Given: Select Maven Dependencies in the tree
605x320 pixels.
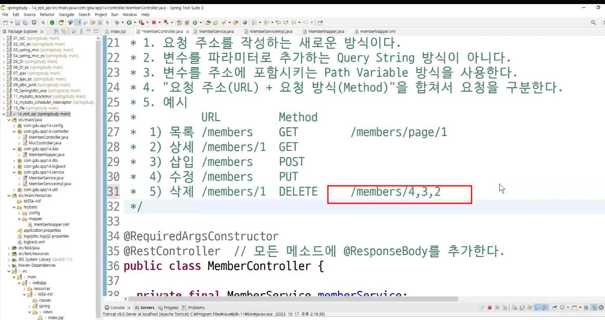Looking at the screenshot, I should 37,266.
